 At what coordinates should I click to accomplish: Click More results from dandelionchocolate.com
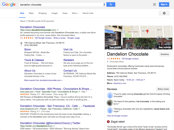tap(43, 80)
